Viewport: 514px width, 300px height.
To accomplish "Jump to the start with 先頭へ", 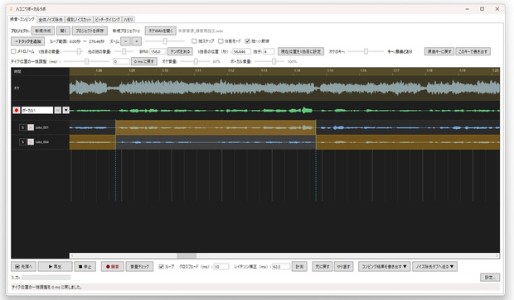I will [23, 267].
